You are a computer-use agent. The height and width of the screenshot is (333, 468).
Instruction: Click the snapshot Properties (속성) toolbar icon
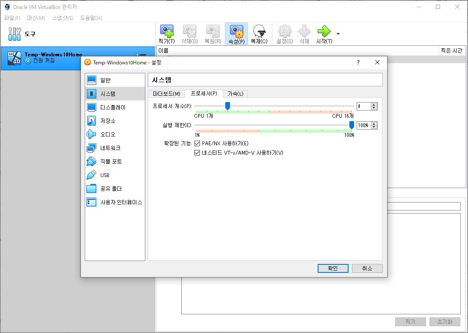click(236, 31)
